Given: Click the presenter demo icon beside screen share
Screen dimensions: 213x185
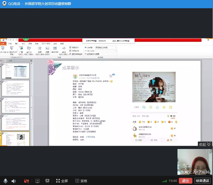Looking at the screenshot, I should coord(47,181).
